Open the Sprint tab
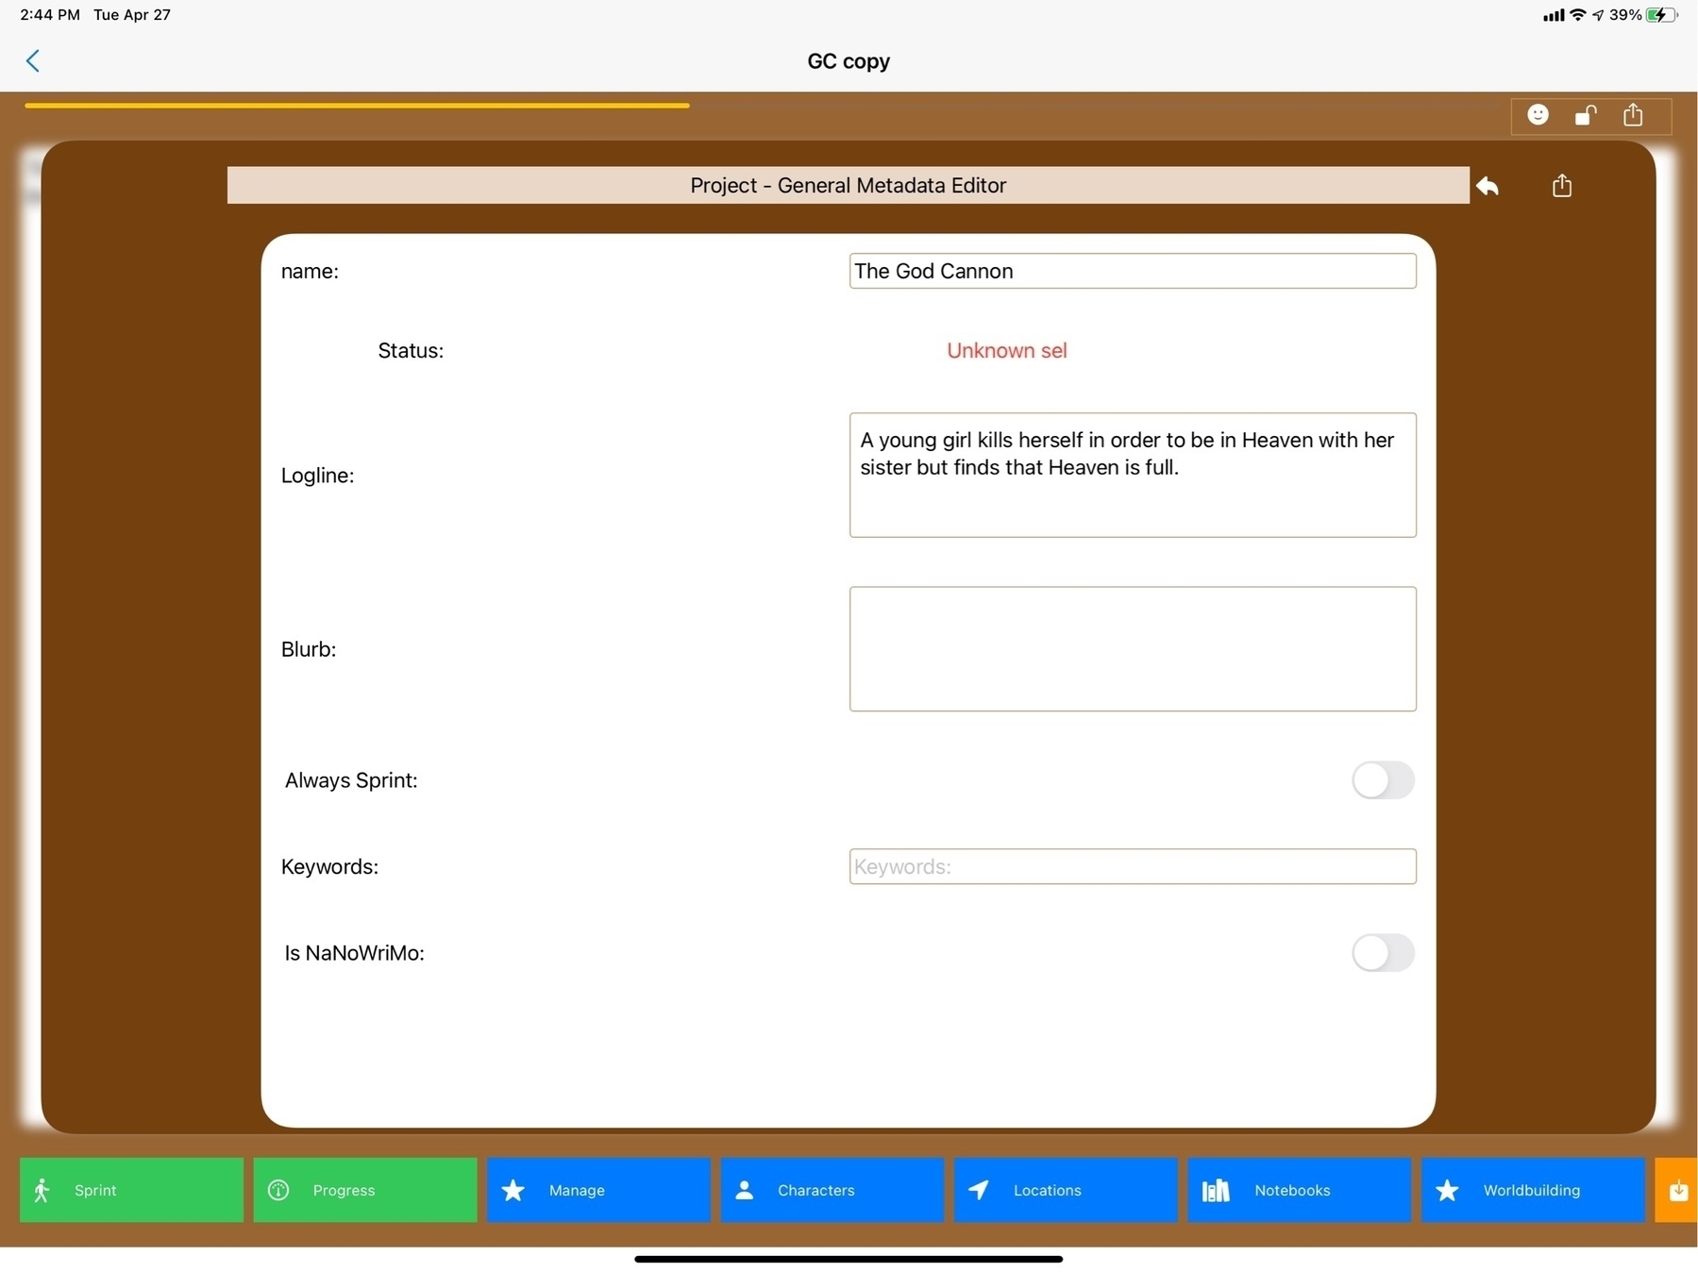1698x1272 pixels. point(131,1190)
